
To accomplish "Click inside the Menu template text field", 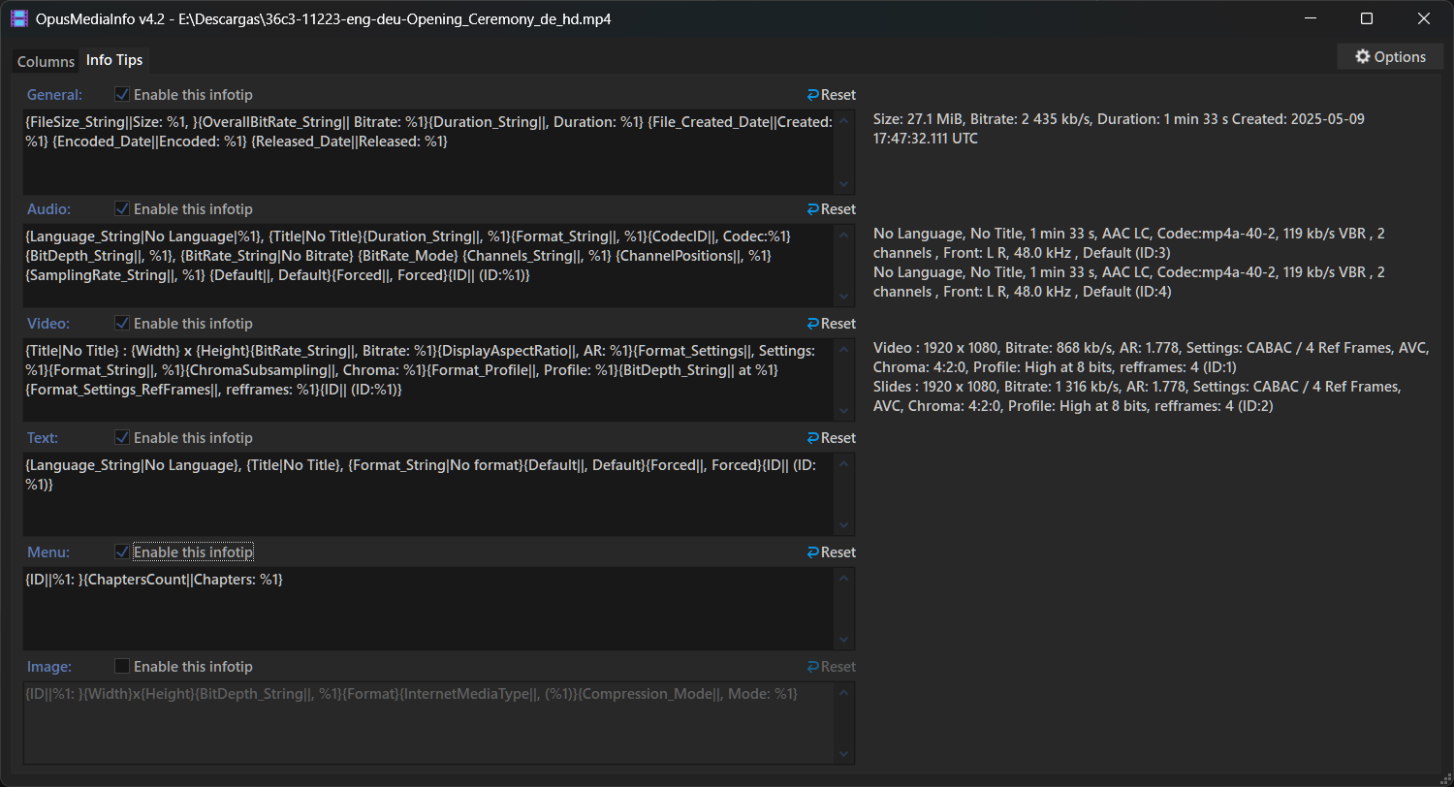I will (427, 611).
